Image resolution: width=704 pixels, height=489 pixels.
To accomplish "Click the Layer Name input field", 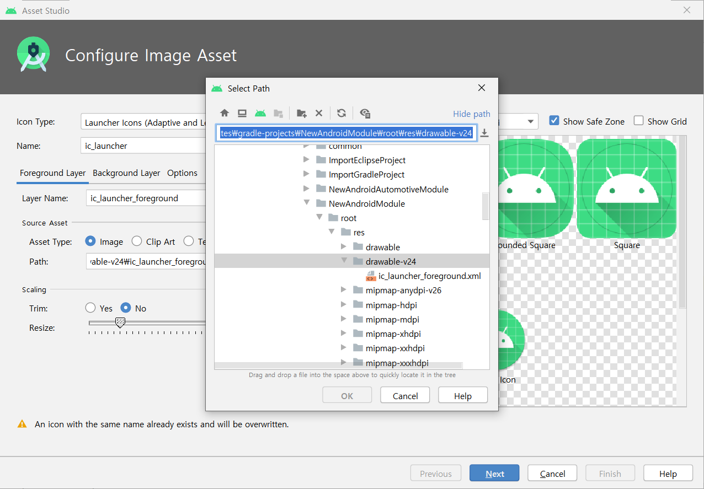I will tap(147, 198).
